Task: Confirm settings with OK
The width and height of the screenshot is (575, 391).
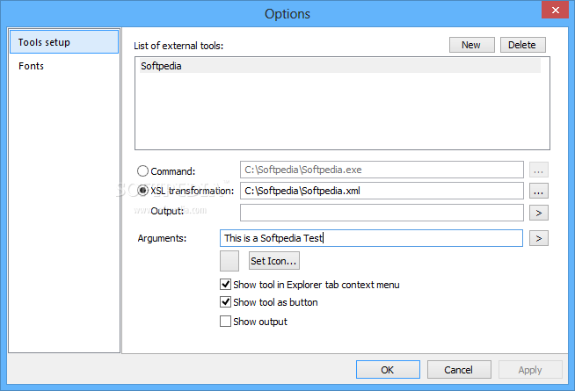Action: click(x=388, y=370)
